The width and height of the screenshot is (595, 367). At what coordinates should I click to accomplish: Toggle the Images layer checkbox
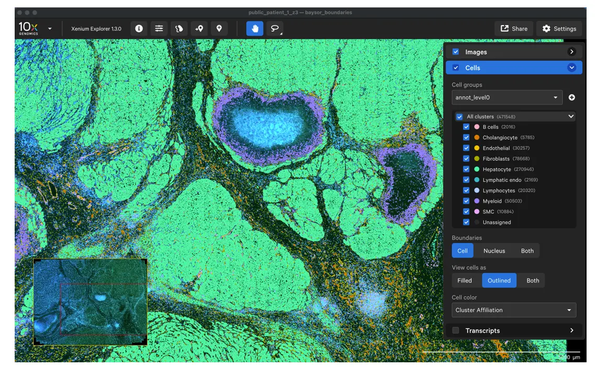click(456, 52)
